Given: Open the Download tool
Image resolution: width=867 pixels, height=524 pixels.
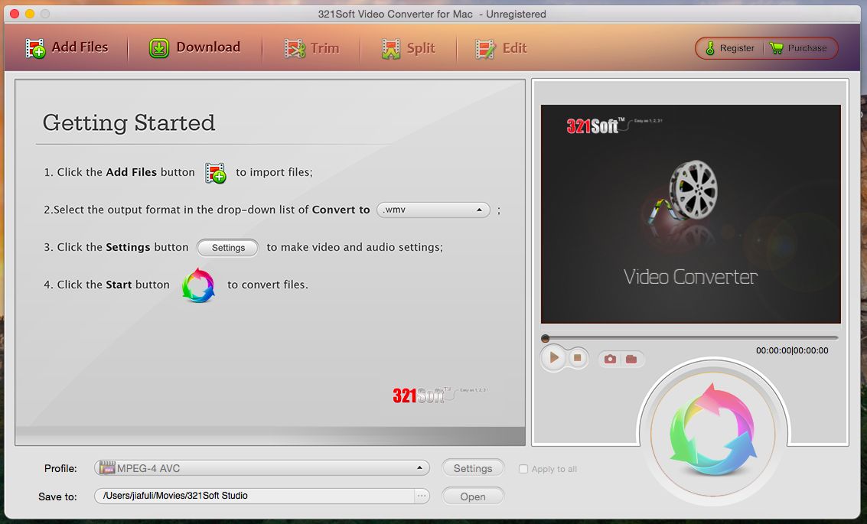Looking at the screenshot, I should click(194, 47).
